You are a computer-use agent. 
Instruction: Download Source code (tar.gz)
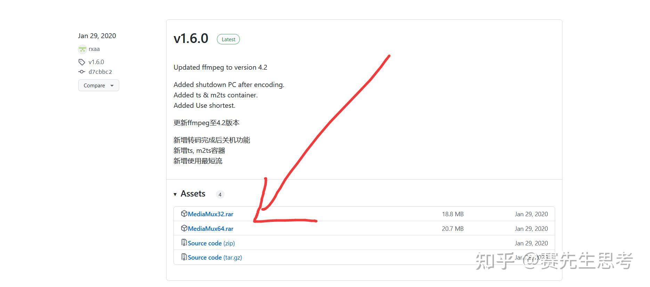(215, 258)
